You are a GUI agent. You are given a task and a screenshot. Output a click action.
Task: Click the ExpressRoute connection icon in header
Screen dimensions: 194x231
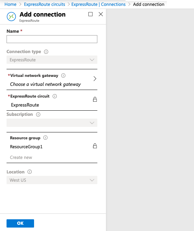point(11,17)
